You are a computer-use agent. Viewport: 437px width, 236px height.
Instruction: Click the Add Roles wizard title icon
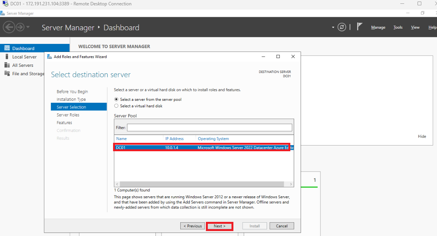(50, 57)
